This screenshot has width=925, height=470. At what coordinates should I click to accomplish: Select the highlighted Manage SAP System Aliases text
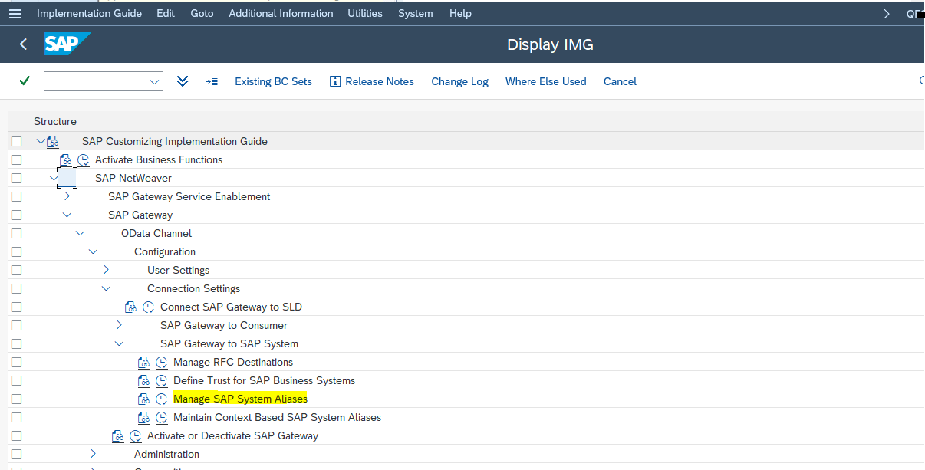coord(240,399)
